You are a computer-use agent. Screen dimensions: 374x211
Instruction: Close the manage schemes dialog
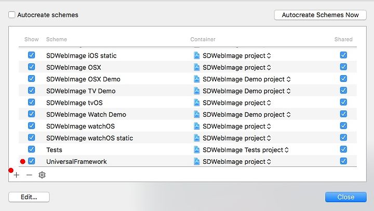346,197
